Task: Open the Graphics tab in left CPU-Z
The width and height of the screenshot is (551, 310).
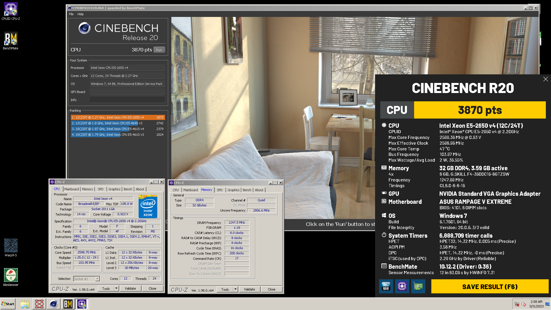Action: click(x=115, y=189)
